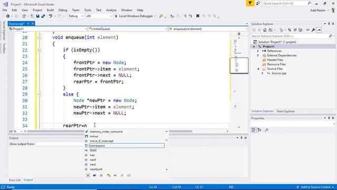The image size is (337, 190).
Task: Click the Open File folder icon
Action: tap(32, 16)
